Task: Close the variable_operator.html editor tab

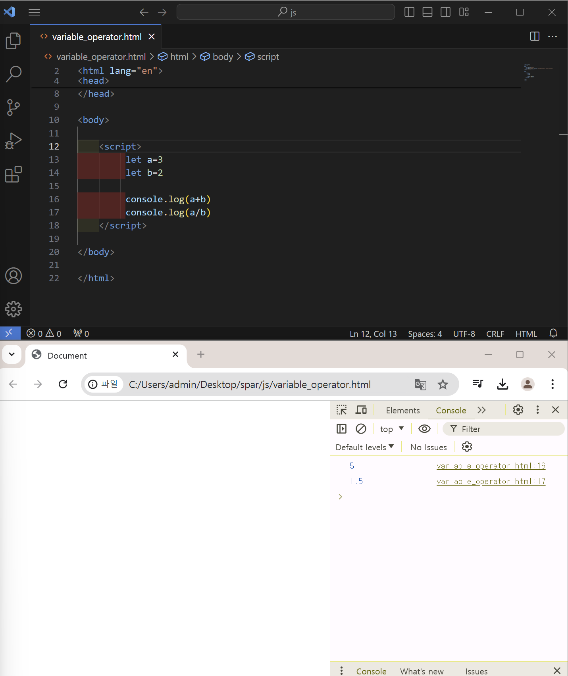Action: 152,36
